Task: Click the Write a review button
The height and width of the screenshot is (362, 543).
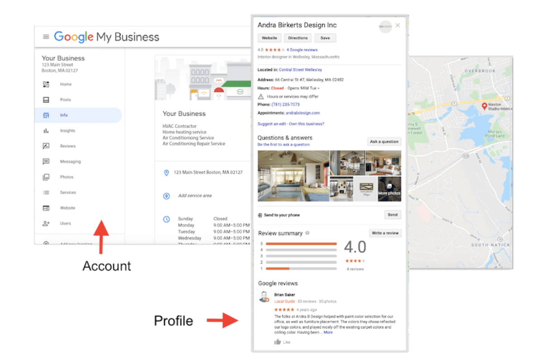Action: 385,233
